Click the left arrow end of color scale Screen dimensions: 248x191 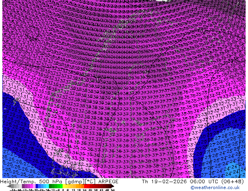[x=9, y=186]
